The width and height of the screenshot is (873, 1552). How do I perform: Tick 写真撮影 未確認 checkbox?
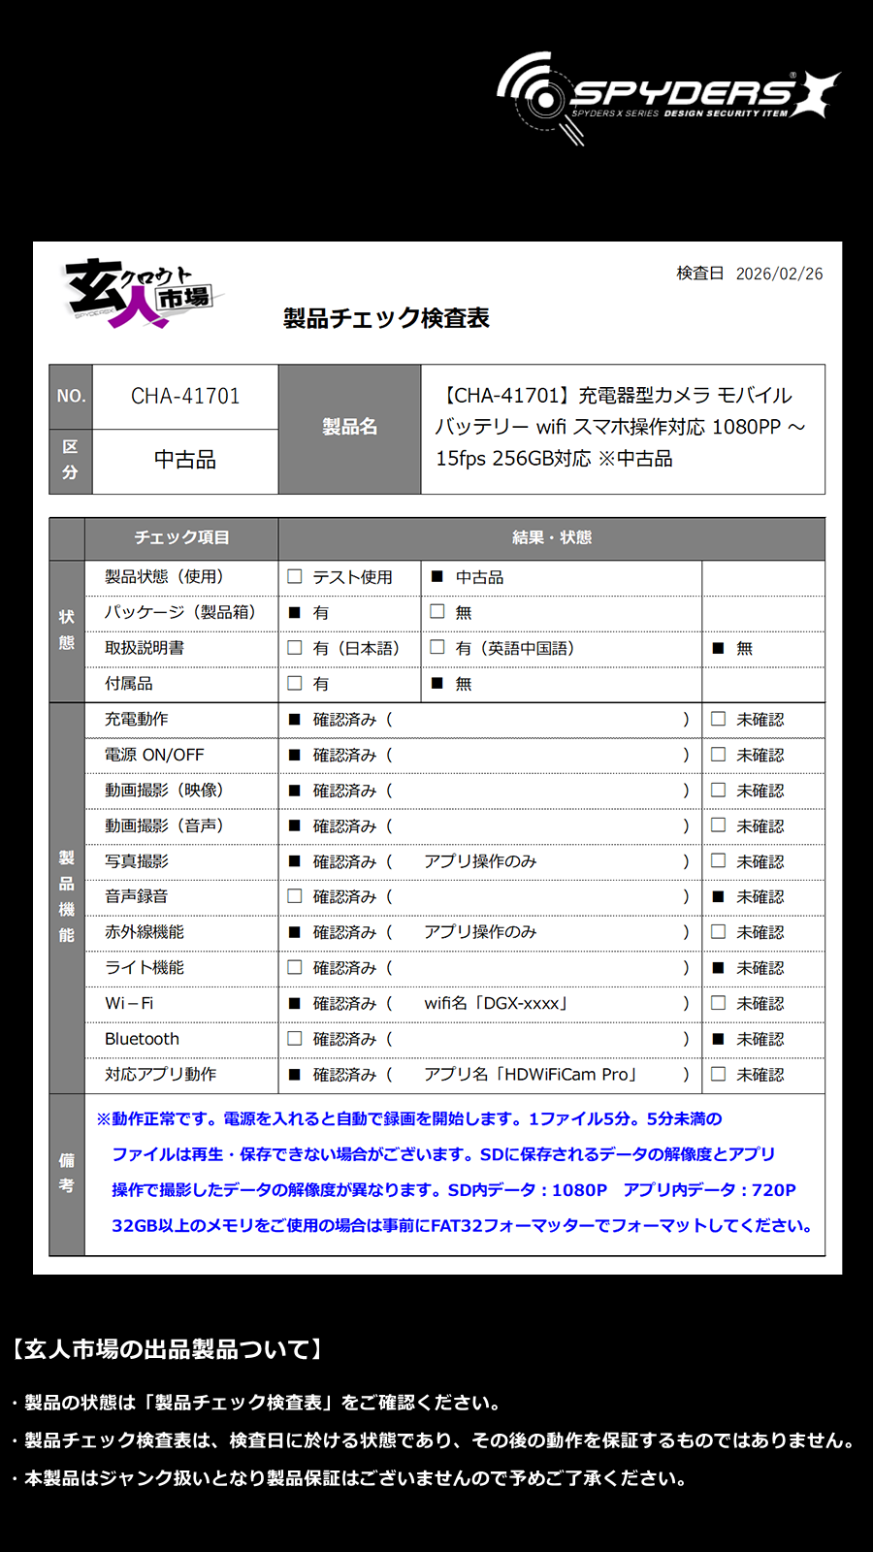[x=719, y=861]
